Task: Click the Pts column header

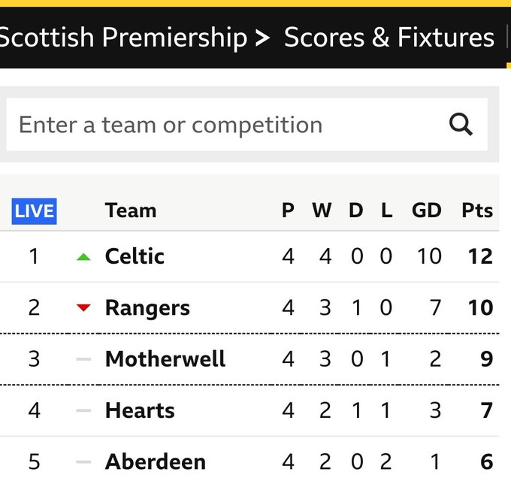Action: pos(477,210)
